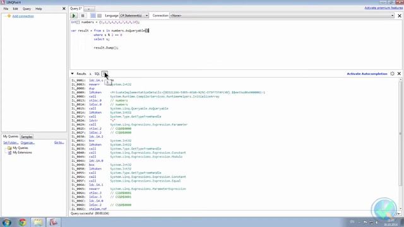Collapse the results panel with arrow
404x227 pixels.
point(73,74)
